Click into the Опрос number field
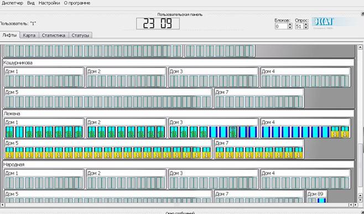Screen dimensions: 364x214 pos(299,26)
